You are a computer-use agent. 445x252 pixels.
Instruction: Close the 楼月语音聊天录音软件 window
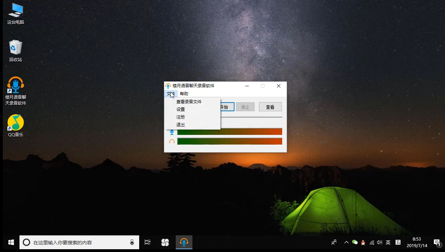pos(279,86)
